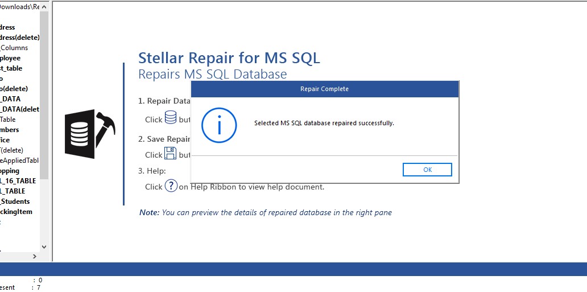Click the up arrow of the tree panel scrollbar
Viewport: 587px width, 292px height.
tap(44, 7)
